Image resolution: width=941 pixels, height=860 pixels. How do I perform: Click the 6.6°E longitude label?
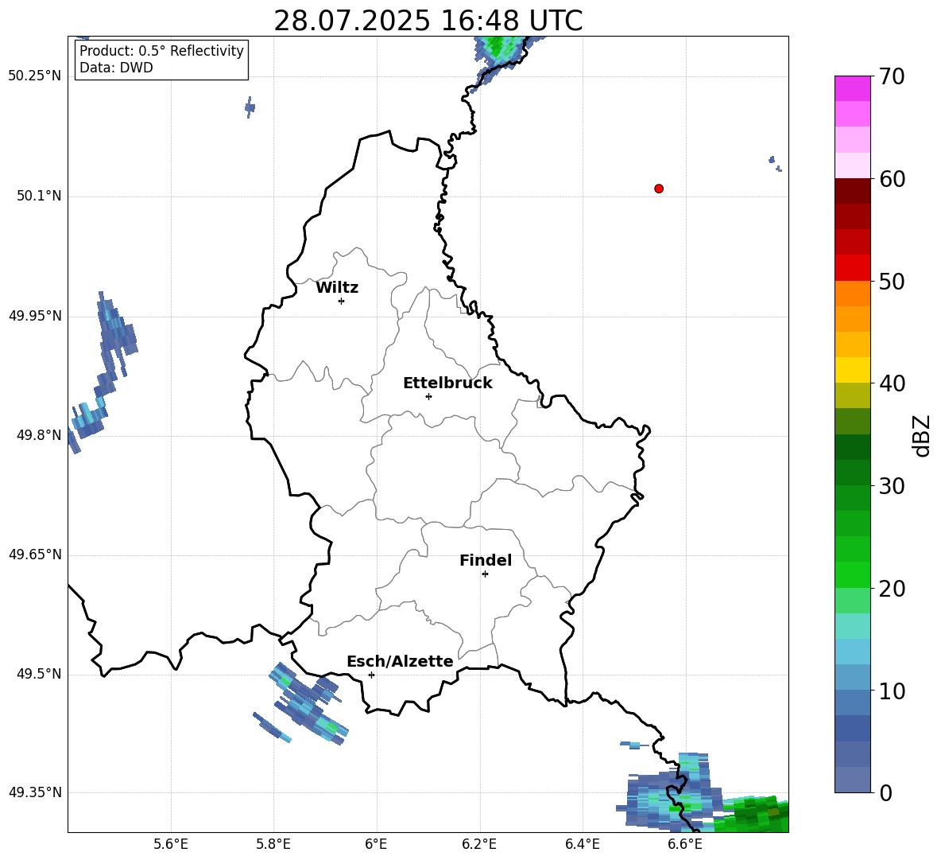point(685,844)
